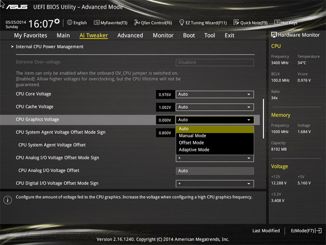Screen dimensions: 326x245
Task: Click 5.160 V reading
Action: [304, 183]
